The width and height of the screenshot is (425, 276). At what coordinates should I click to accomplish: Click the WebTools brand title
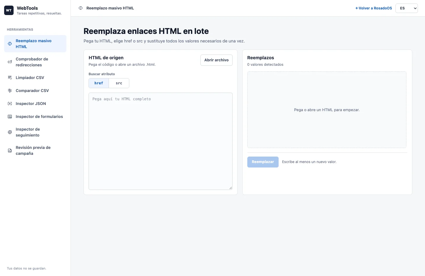pyautogui.click(x=27, y=8)
